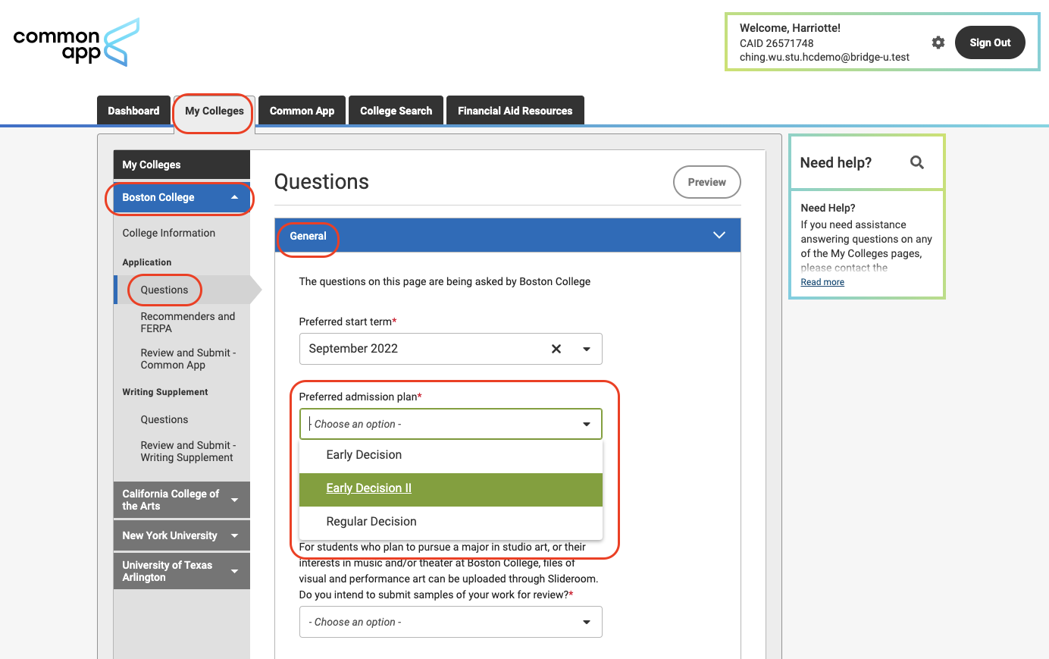
Task: Open the Preferred start term dropdown arrow
Action: pos(587,349)
